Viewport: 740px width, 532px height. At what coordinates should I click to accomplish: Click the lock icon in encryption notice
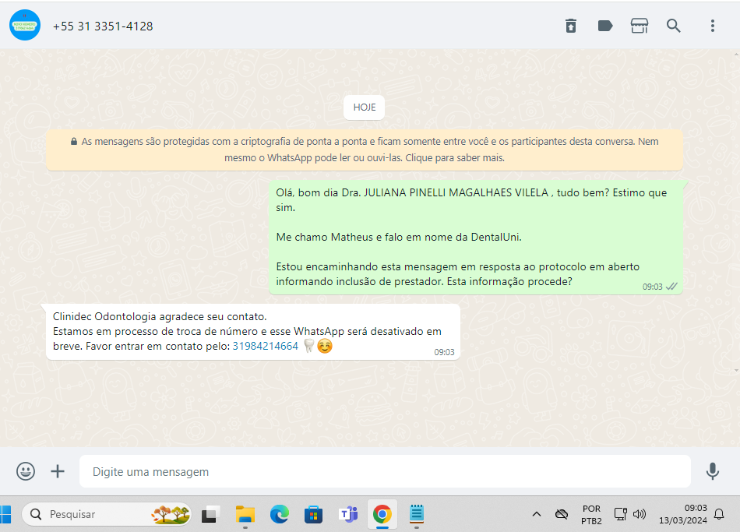pyautogui.click(x=74, y=141)
